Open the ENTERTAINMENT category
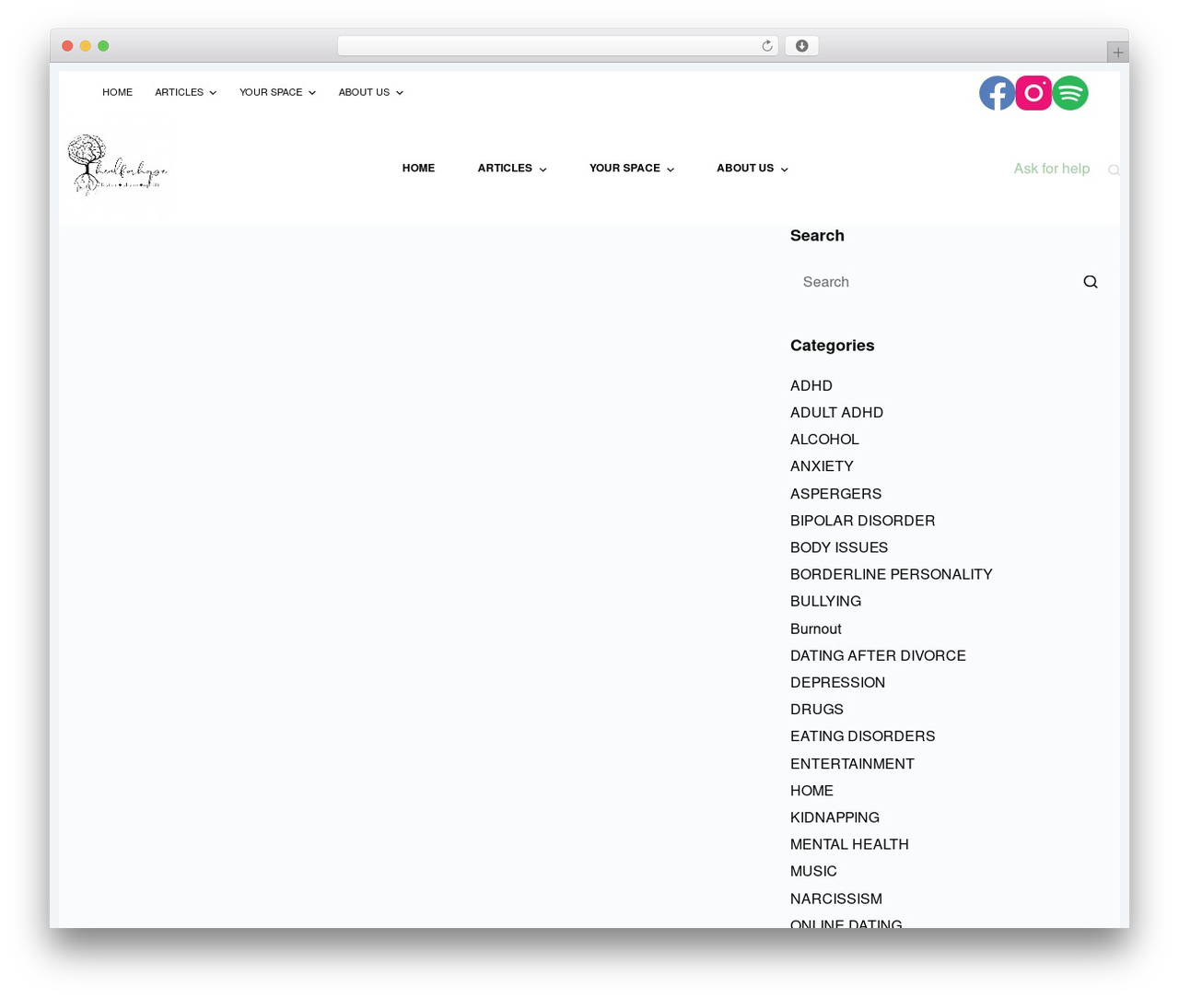 852,763
